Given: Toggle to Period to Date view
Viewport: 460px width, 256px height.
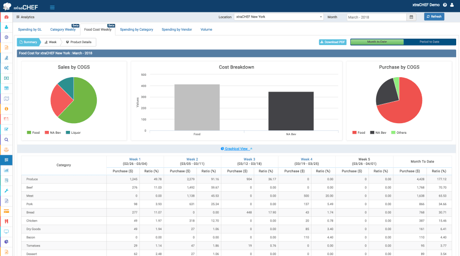Looking at the screenshot, I should click(429, 42).
